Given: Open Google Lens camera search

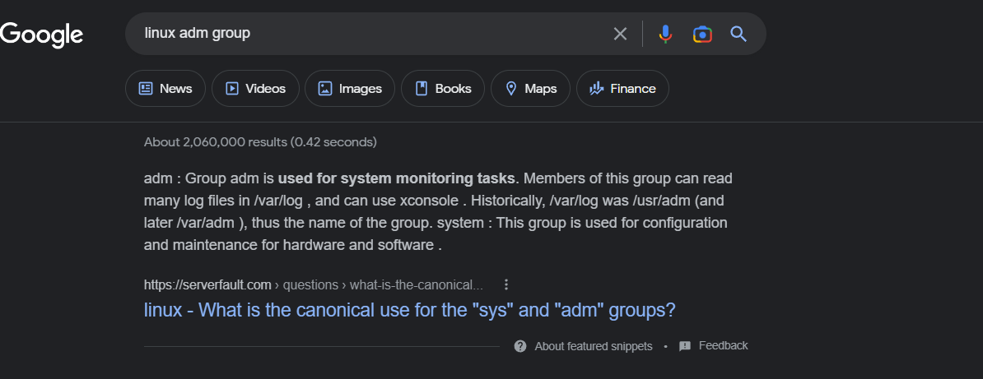Looking at the screenshot, I should 702,34.
